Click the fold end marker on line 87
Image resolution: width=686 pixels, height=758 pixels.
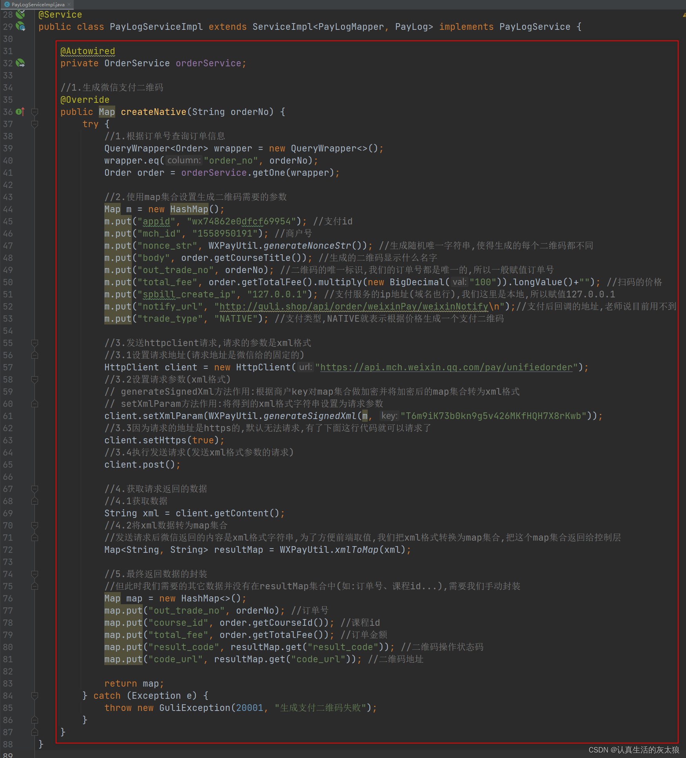(x=34, y=732)
